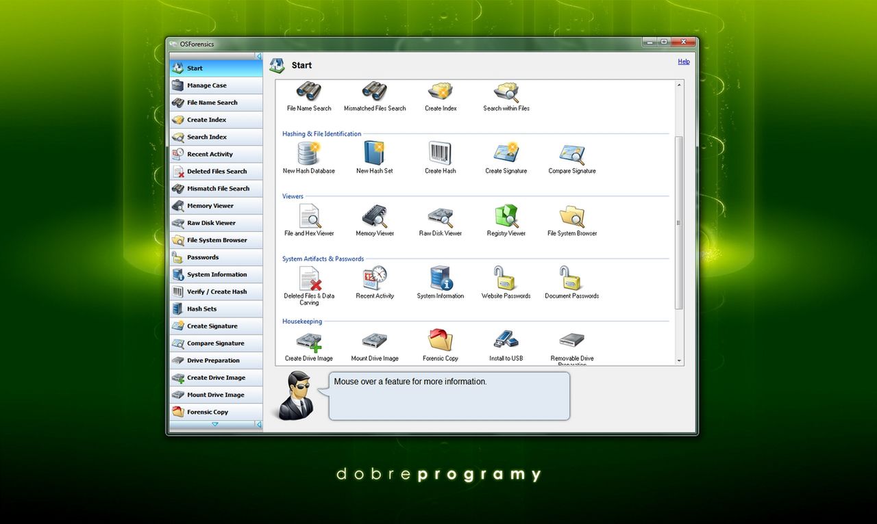Viewport: 877px width, 524px height.
Task: Open the Document Passwords padlock icon
Action: point(570,278)
